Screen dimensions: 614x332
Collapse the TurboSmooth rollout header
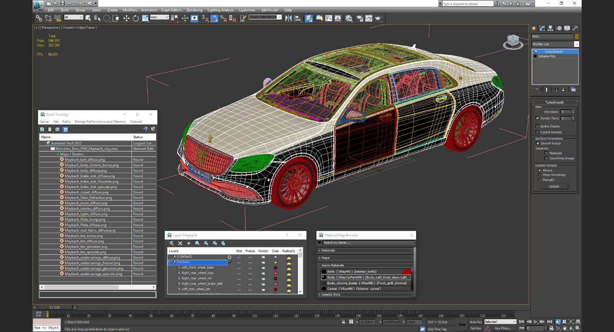555,103
